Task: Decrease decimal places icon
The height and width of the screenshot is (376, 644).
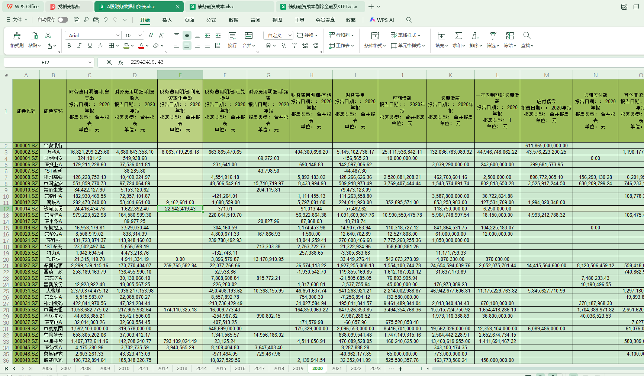Action: 315,46
